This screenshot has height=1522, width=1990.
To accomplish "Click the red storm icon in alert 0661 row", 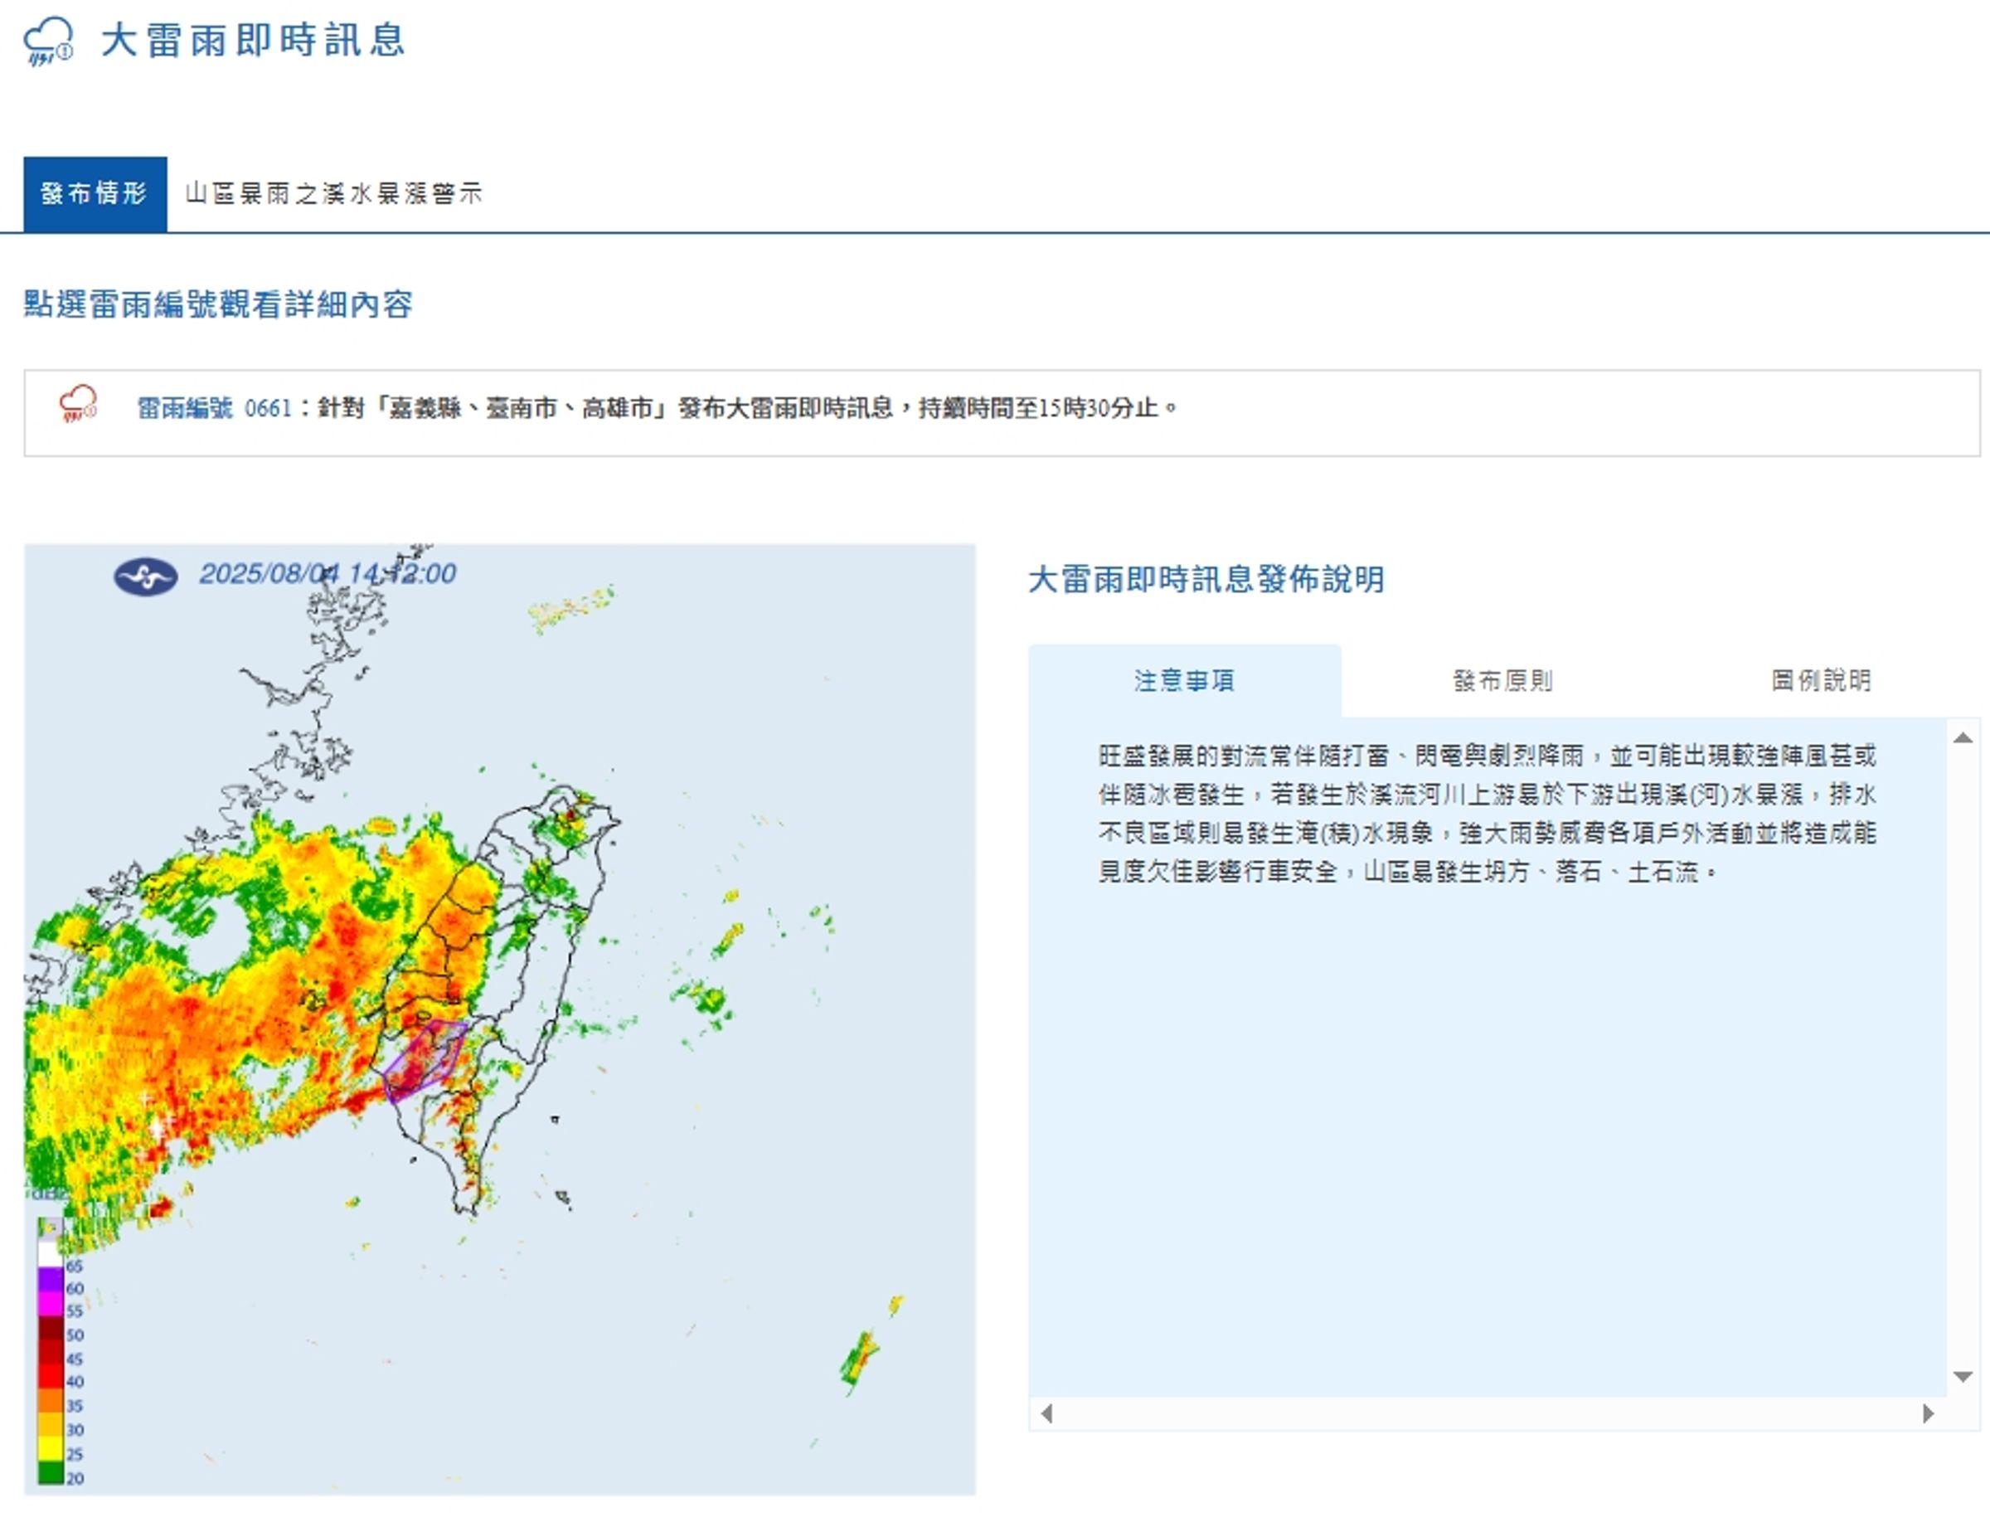I will pos(78,404).
